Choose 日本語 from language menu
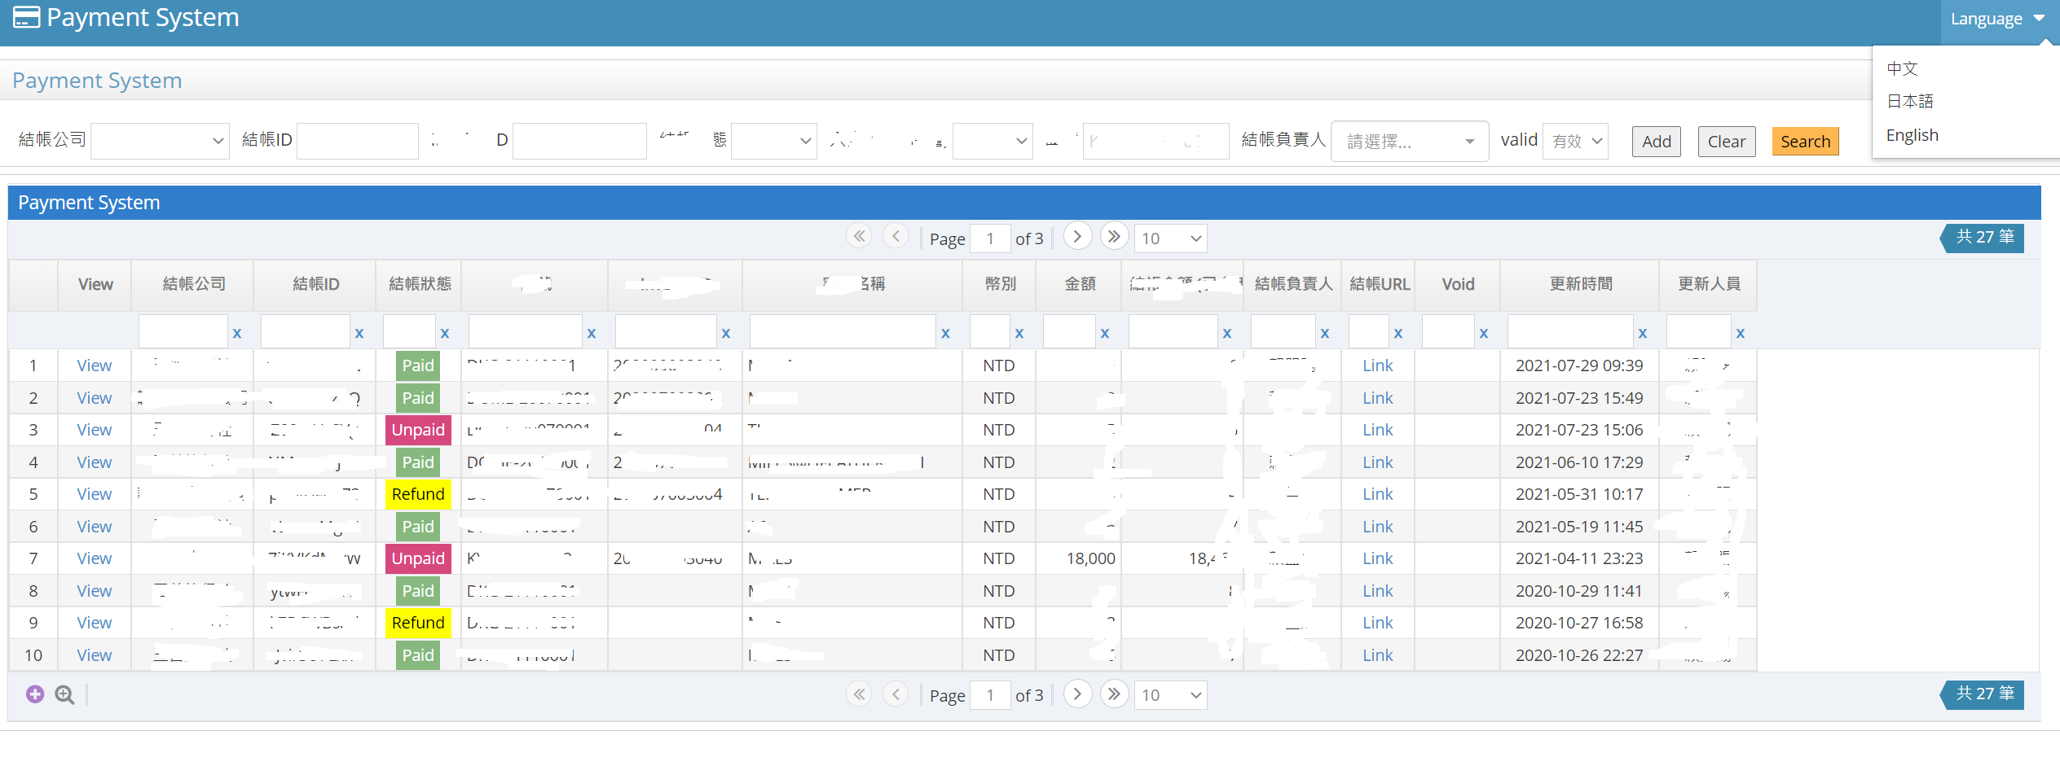 [x=1909, y=101]
